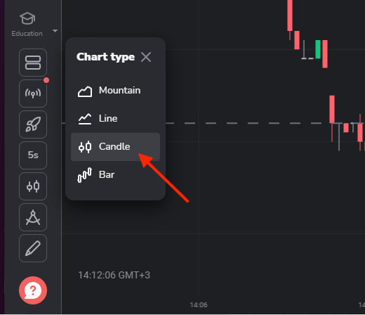Expand the Education dropdown arrow
This screenshot has height=315, width=365.
(55, 31)
